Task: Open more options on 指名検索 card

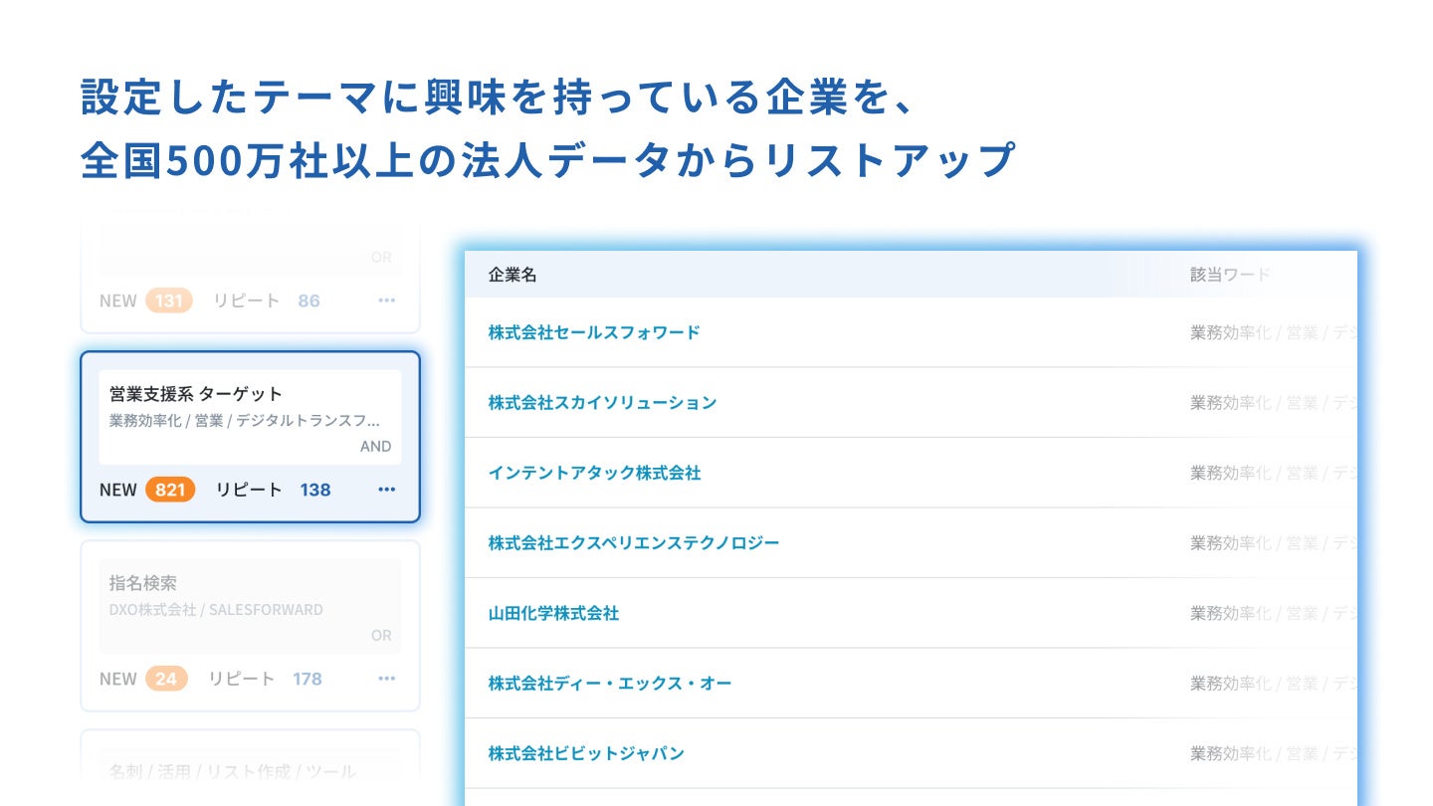Action: click(387, 679)
